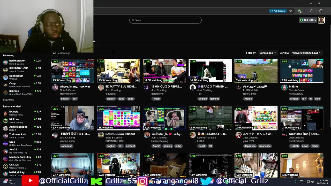Click hstikkytokky avatar in Following list

coord(5,62)
